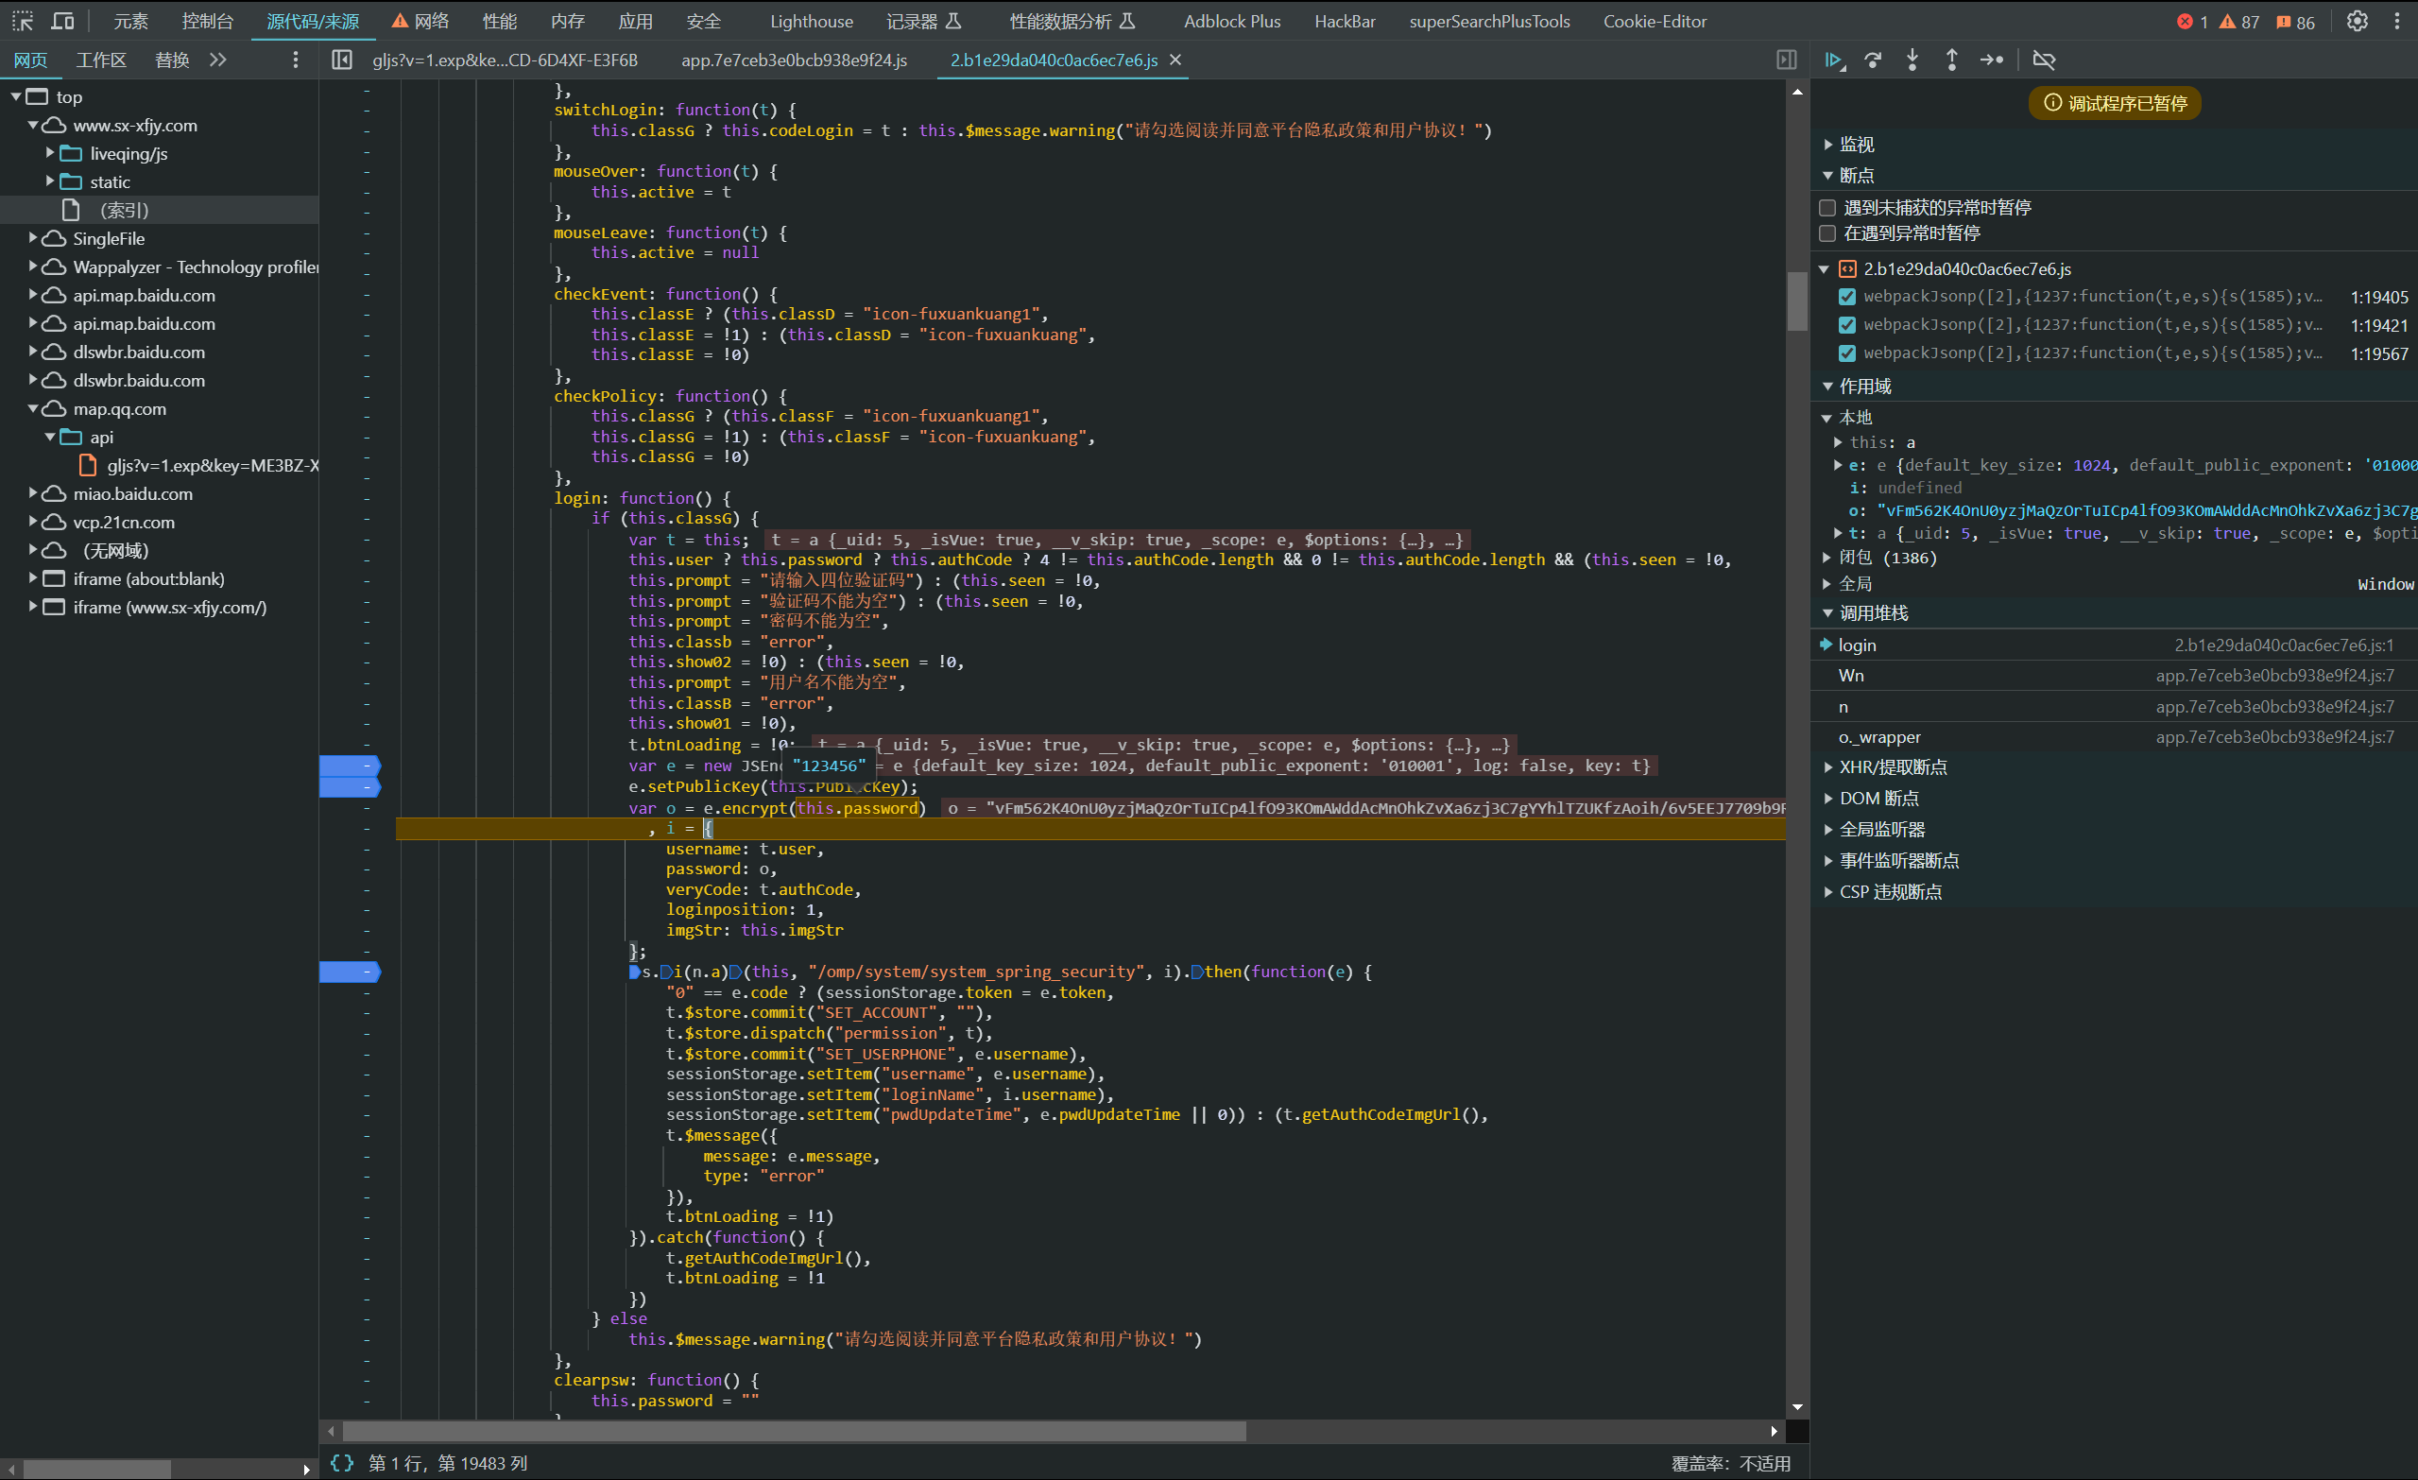The width and height of the screenshot is (2418, 1480).
Task: Expand the SingleFile tree node
Action: (32, 238)
